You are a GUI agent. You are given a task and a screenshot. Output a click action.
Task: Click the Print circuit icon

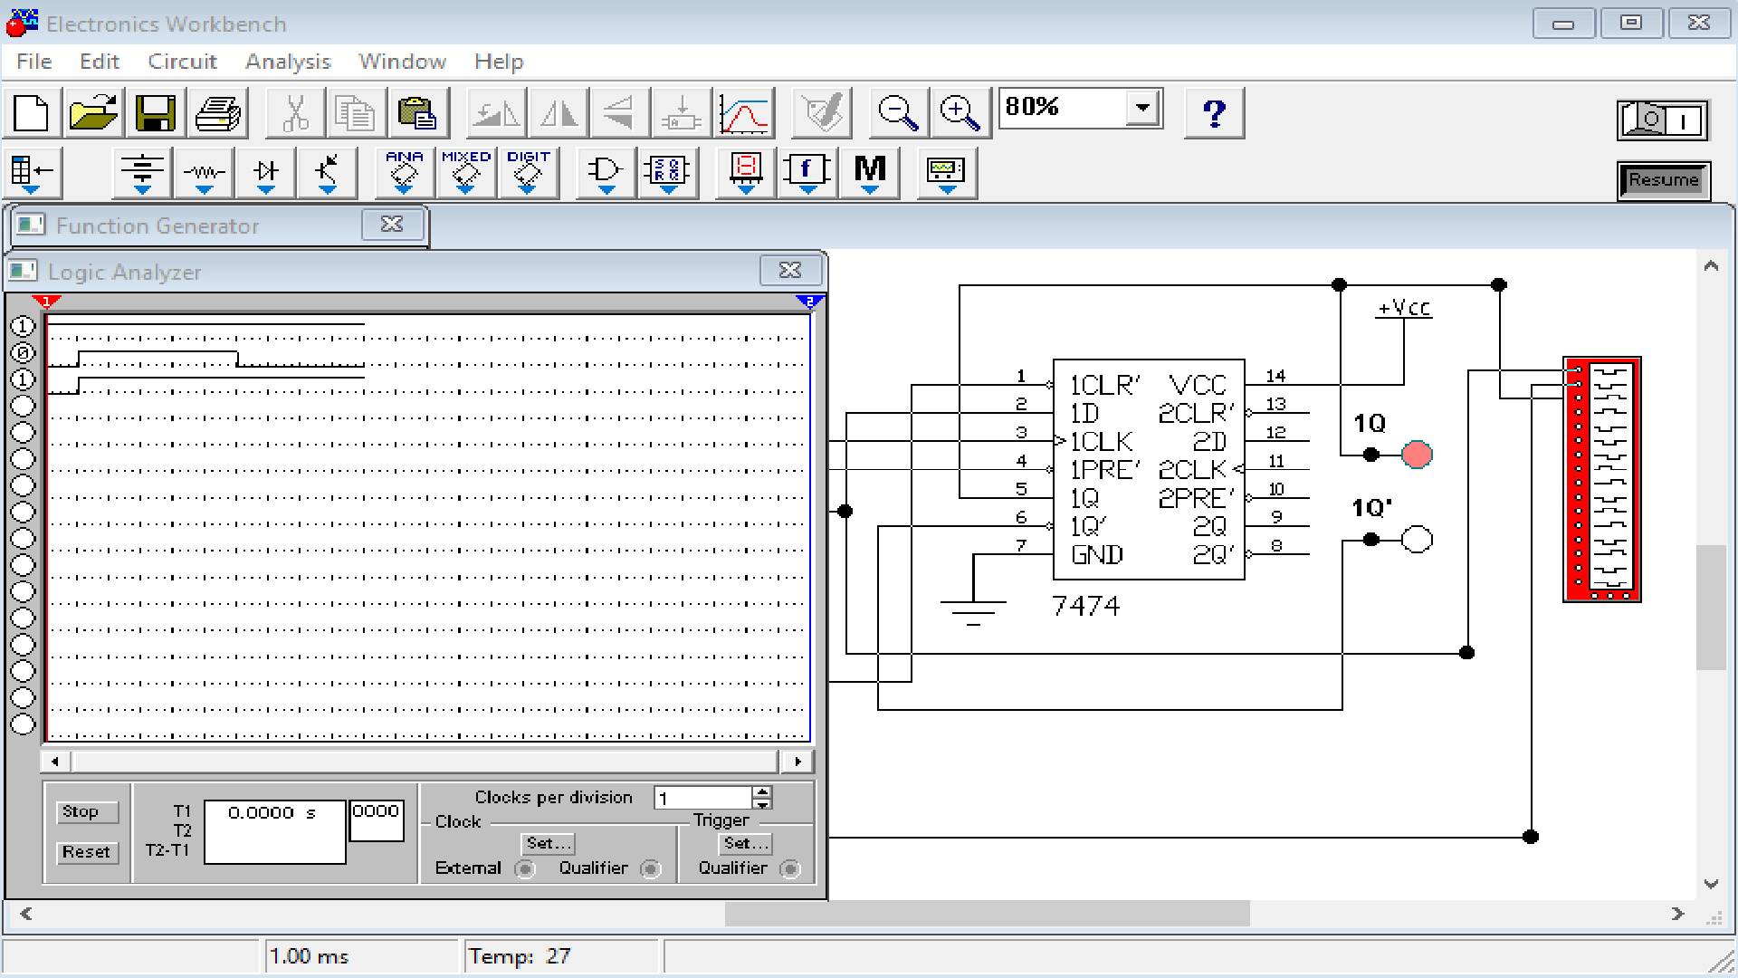pyautogui.click(x=218, y=114)
